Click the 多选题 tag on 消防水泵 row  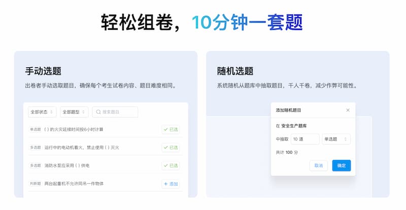click(35, 165)
